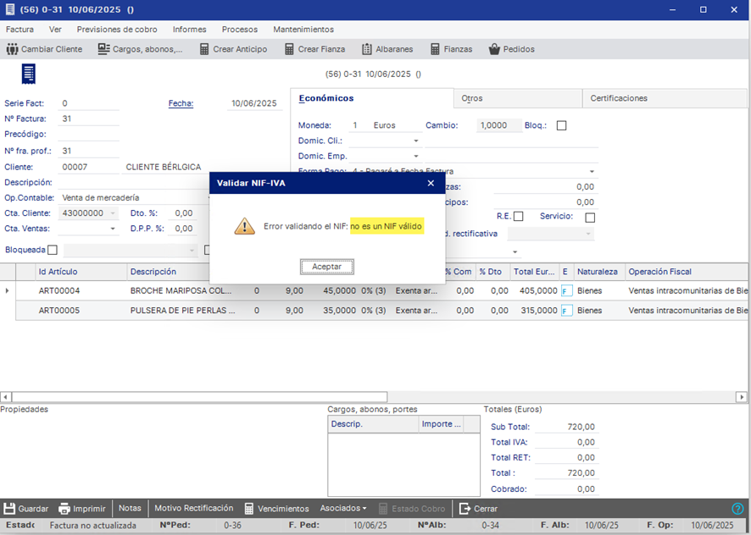Open Pedidos basket icon
This screenshot has width=751, height=535.
tap(494, 49)
